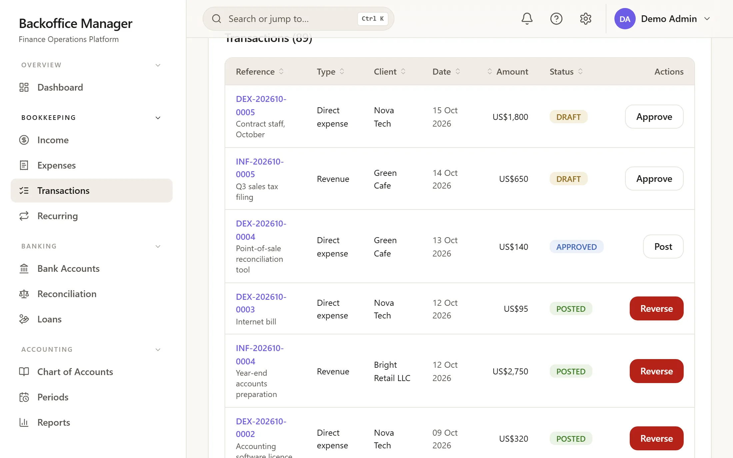Click the Reconciliation scales icon
This screenshot has height=458, width=733.
[24, 294]
